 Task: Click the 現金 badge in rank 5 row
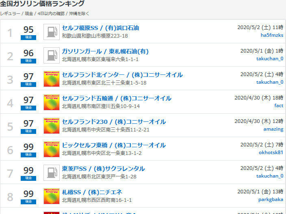pos(28,131)
